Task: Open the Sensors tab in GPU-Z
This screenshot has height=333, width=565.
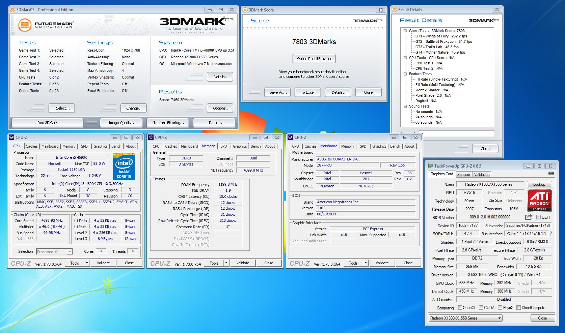Action: [x=463, y=175]
